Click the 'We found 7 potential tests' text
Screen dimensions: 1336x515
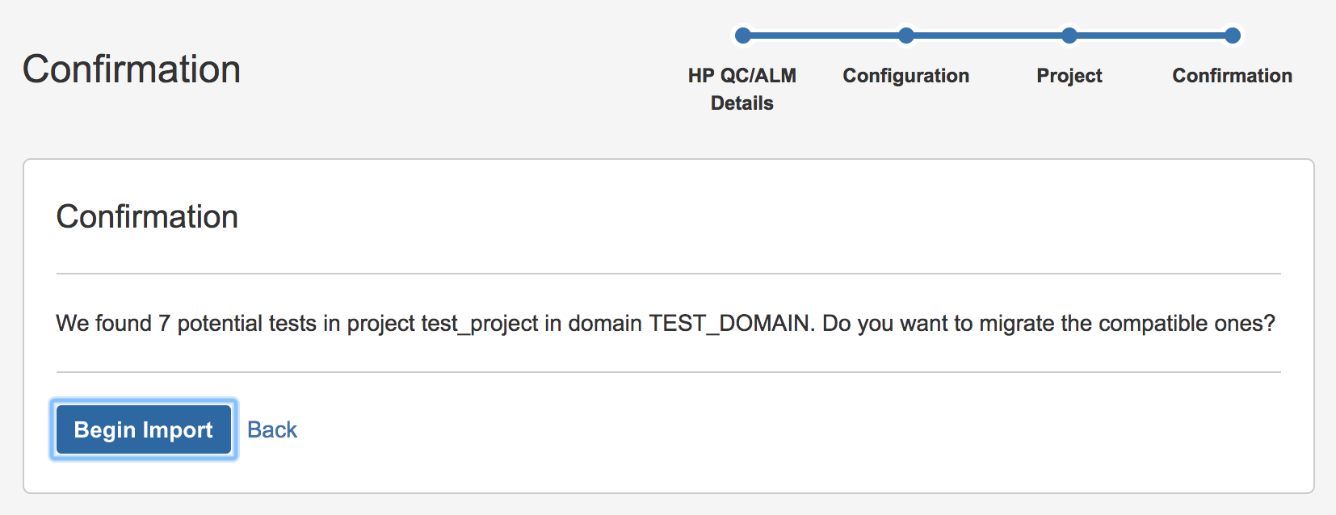[x=187, y=324]
